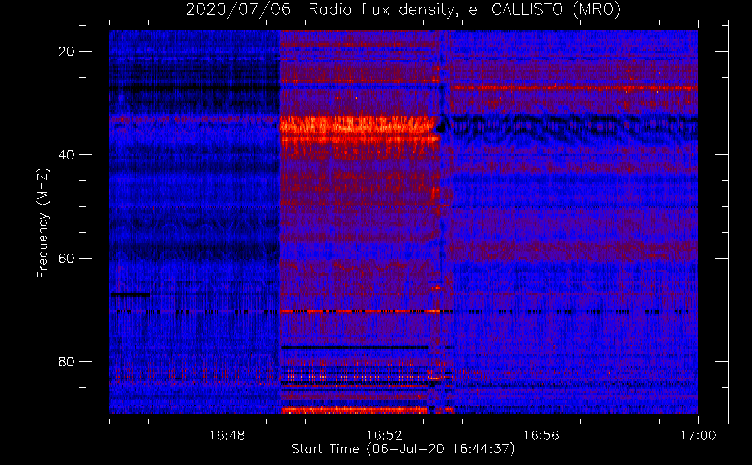Click the 16:52 time tick label
The width and height of the screenshot is (752, 465).
(x=384, y=436)
